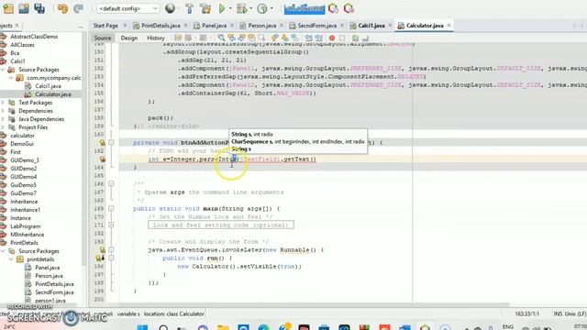Collapse code fold at btnAddActionPerformed method
Image resolution: width=587 pixels, height=330 pixels.
click(x=111, y=143)
